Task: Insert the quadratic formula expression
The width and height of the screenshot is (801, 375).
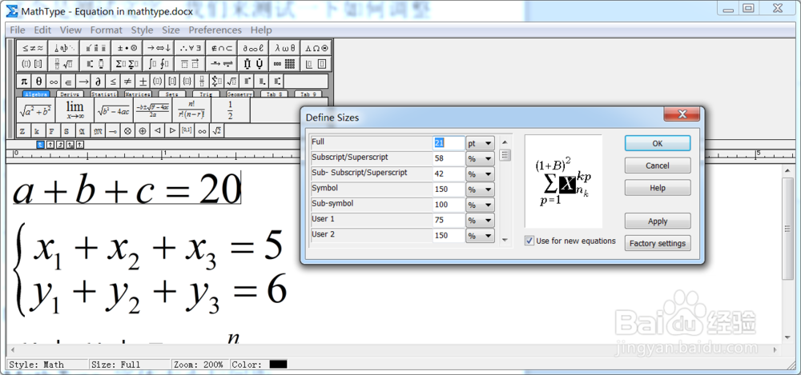Action: coord(153,110)
